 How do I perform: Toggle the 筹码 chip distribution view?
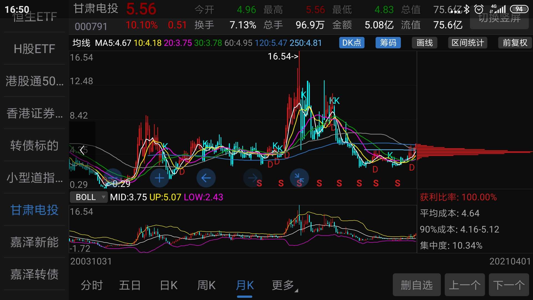(388, 43)
